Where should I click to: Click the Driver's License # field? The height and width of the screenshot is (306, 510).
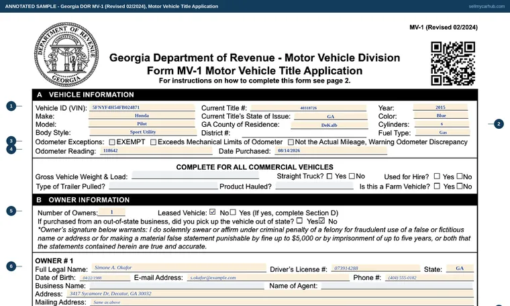376,268
